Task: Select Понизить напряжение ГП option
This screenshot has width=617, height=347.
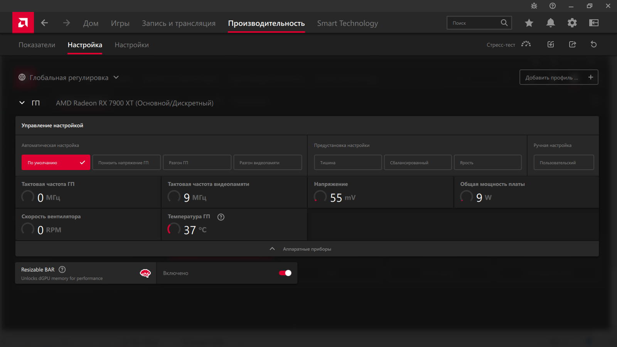Action: [126, 162]
